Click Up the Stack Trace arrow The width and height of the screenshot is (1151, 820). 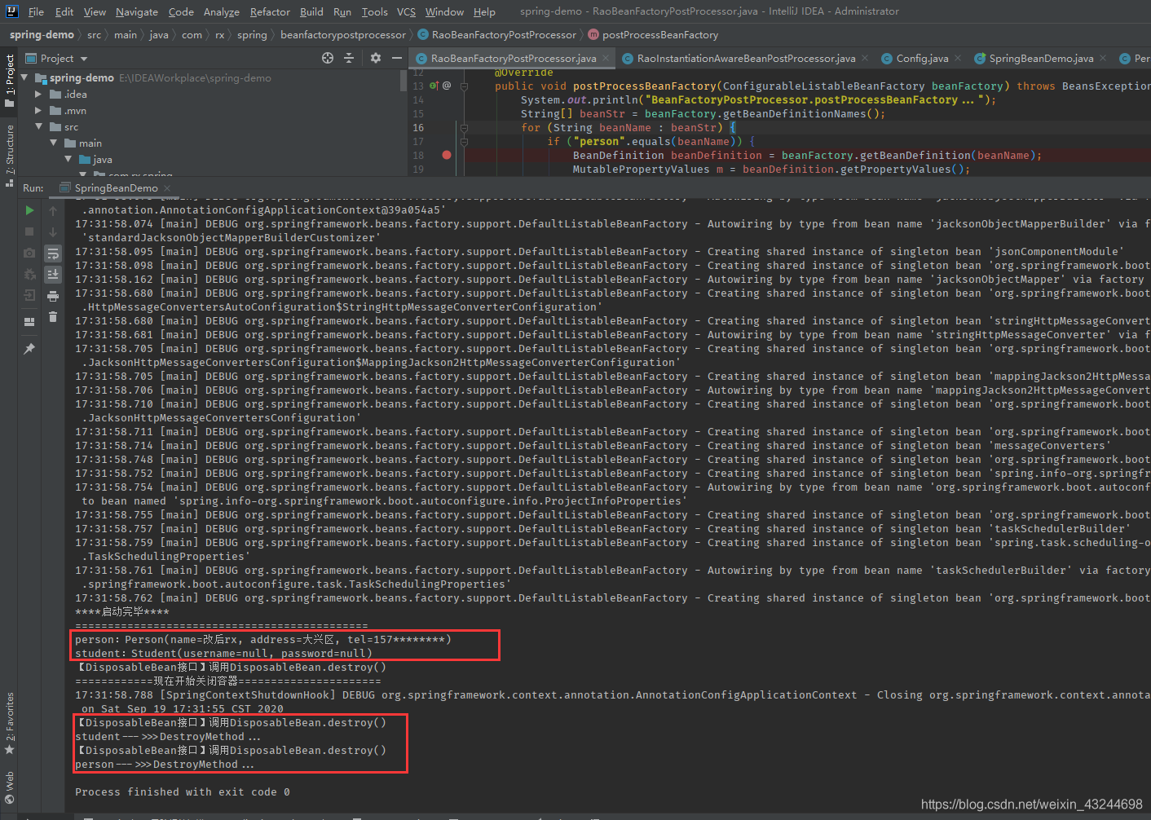(53, 210)
